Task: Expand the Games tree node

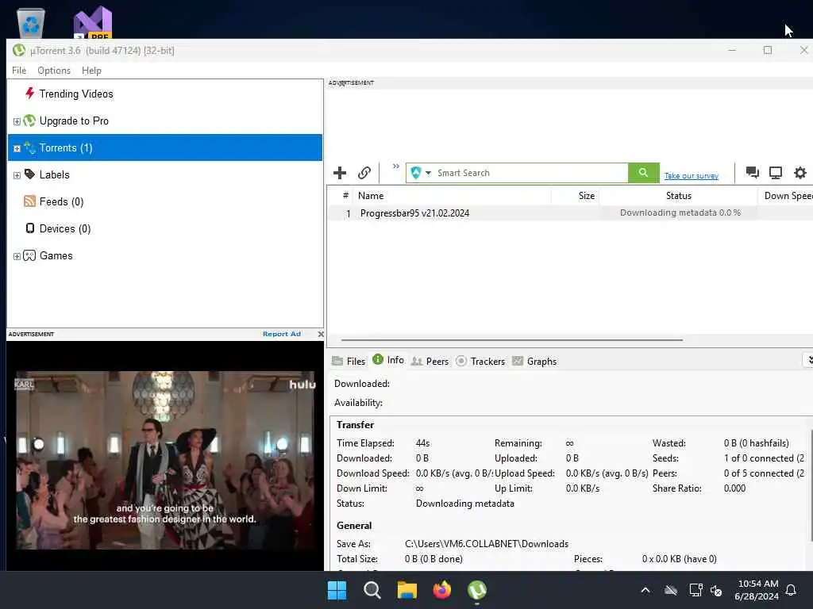Action: pyautogui.click(x=17, y=256)
